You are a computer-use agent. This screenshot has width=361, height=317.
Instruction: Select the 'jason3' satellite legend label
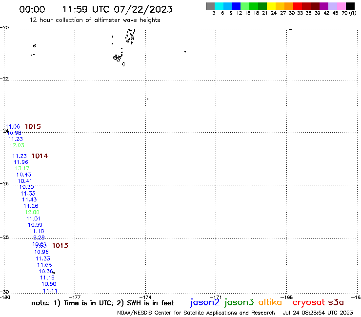pos(239,302)
